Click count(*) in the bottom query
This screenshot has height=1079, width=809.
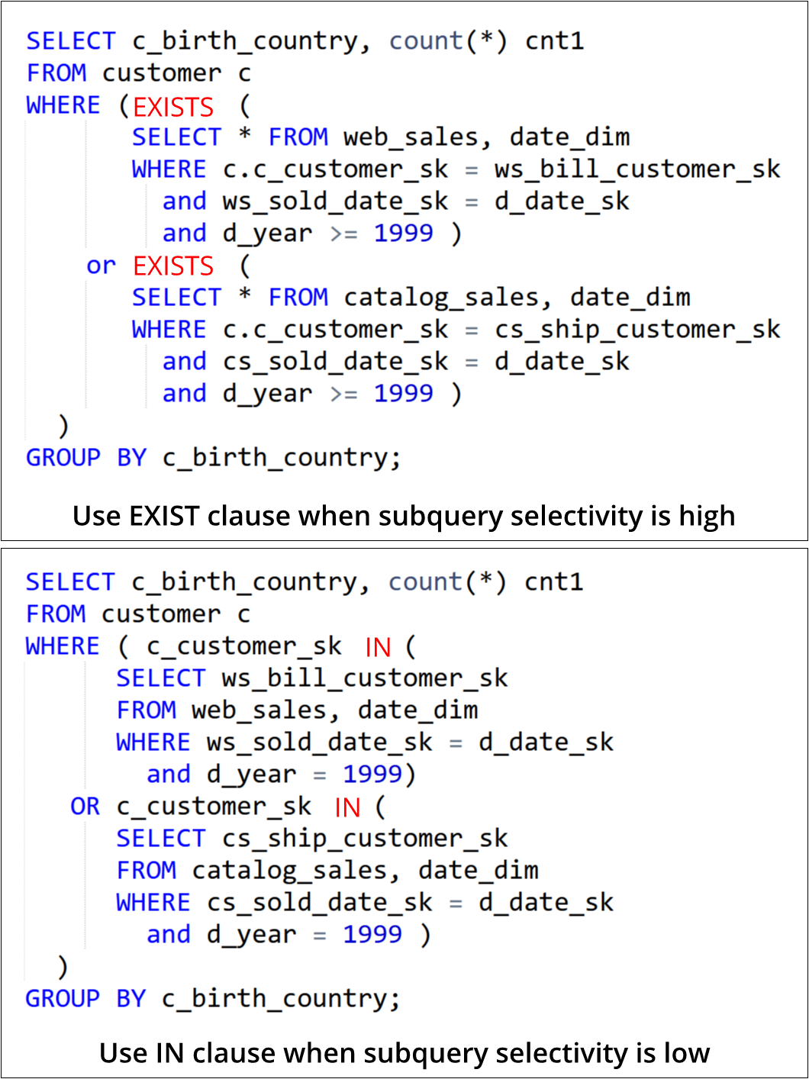(446, 582)
